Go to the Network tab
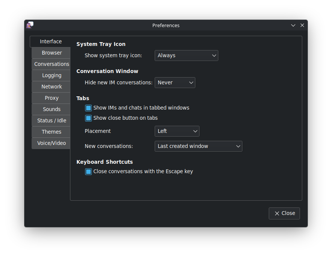The image size is (332, 256). [x=51, y=87]
